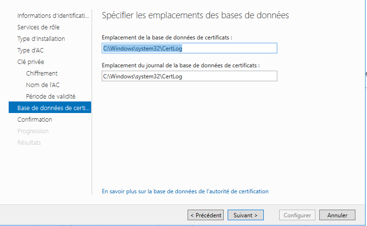Jump to the Confirmation step
Screen dimensions: 367x226
click(35, 120)
